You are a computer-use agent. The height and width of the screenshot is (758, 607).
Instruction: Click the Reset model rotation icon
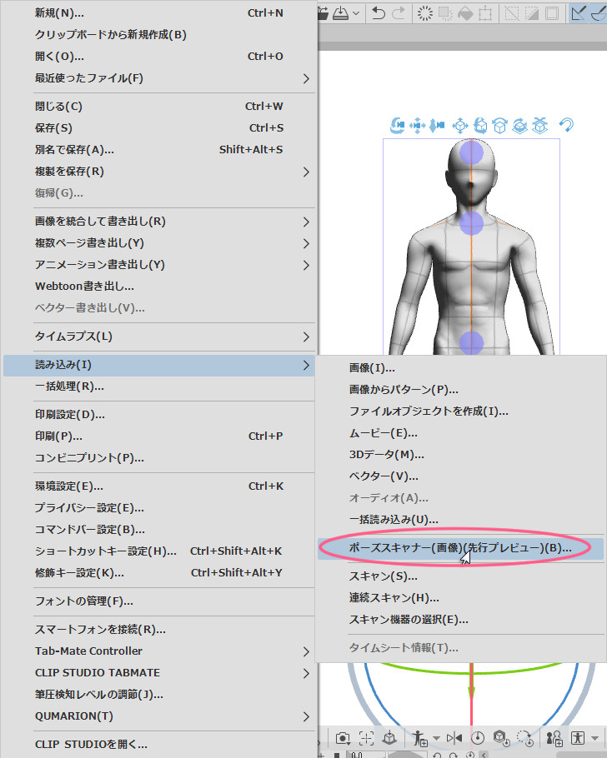coord(524,738)
